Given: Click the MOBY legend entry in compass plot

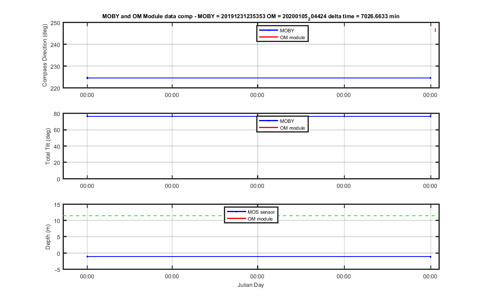Looking at the screenshot, I should 282,30.
